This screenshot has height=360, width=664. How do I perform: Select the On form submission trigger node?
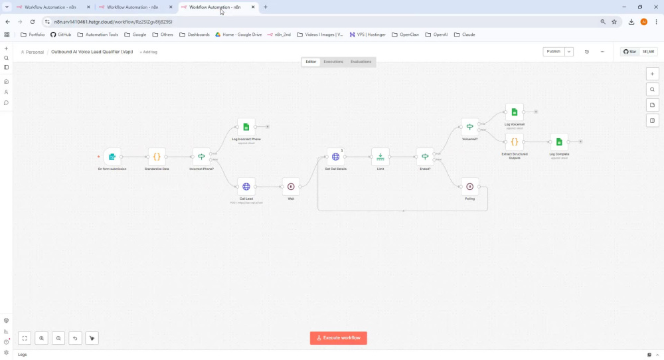pos(112,157)
